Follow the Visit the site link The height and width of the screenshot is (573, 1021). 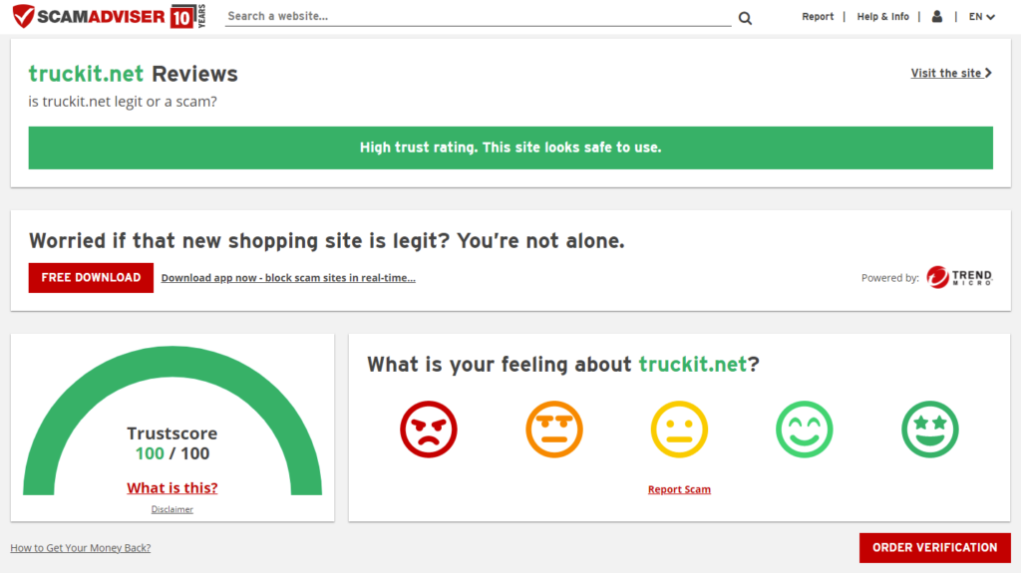coord(950,73)
